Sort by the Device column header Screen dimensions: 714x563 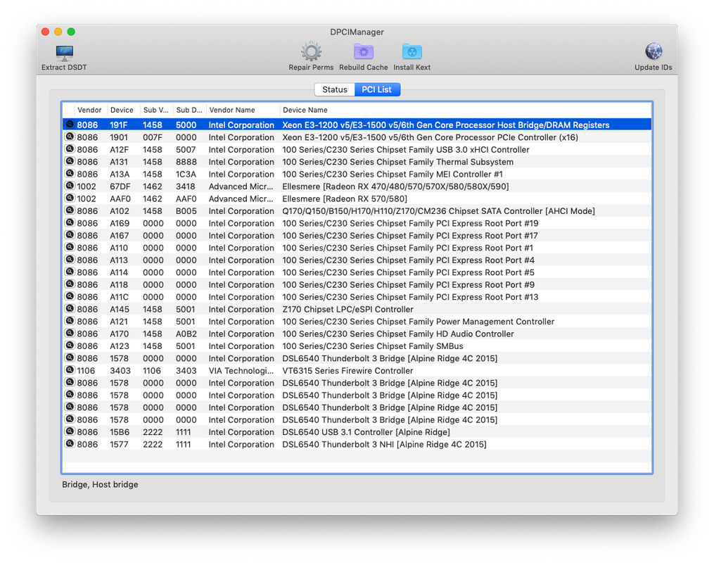point(122,110)
